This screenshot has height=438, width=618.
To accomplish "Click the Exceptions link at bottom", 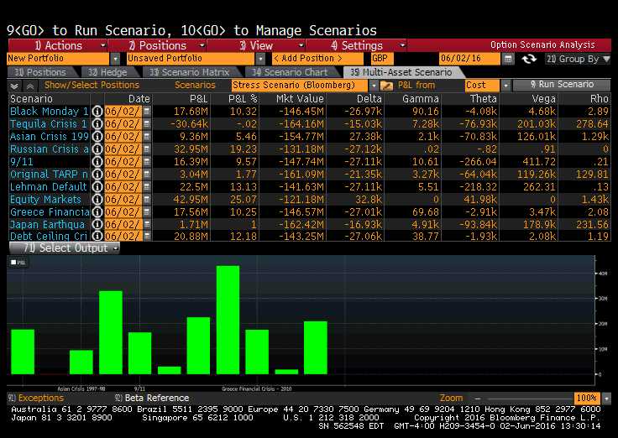I will point(40,398).
